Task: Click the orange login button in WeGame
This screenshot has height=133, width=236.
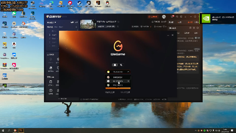Action: click(118, 88)
